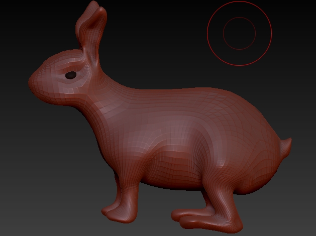The height and width of the screenshot is (236, 316).
Task: Click the top of the rabbit's back
Action: (x=191, y=93)
